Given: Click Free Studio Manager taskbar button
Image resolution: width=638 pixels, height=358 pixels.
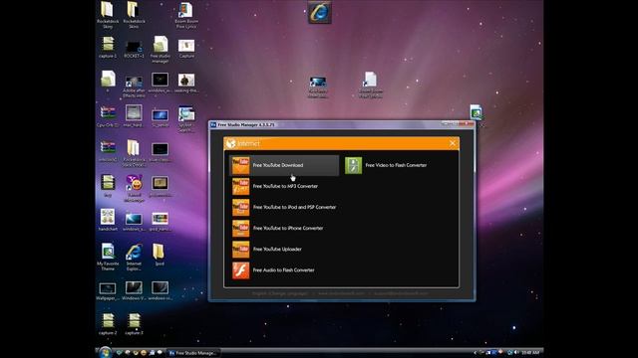Looking at the screenshot, I should (192, 353).
